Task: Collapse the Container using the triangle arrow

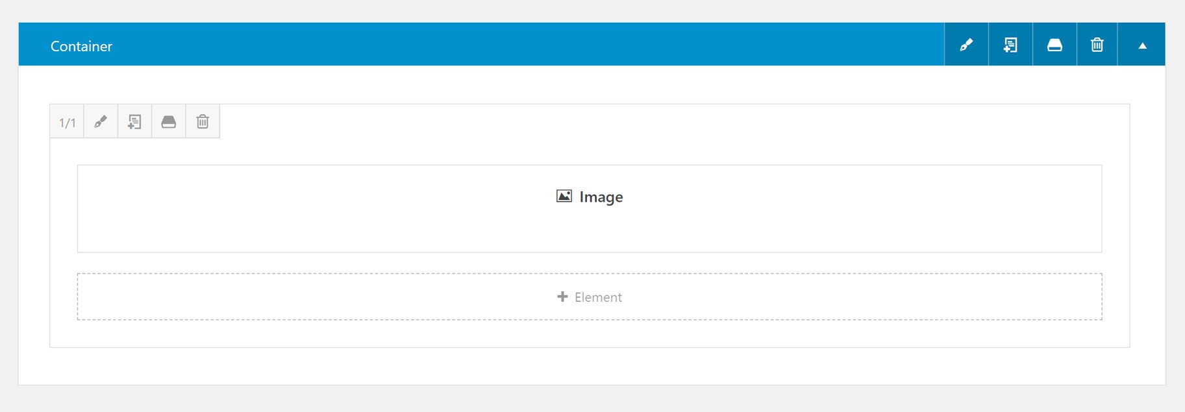Action: tap(1142, 45)
